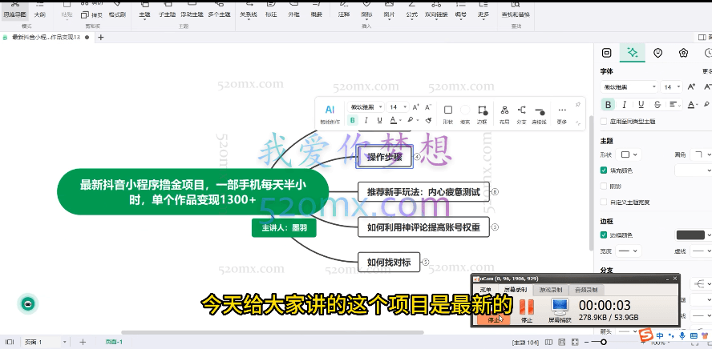Viewport: 712px width, 349px height.
Task: Clear formatting with the eraser in floating toolbar
Action: click(428, 120)
